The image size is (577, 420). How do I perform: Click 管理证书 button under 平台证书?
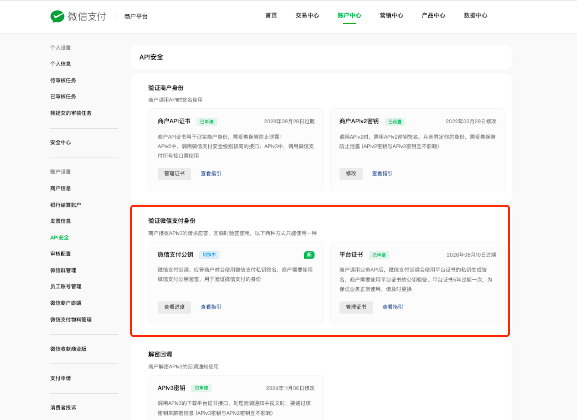pos(356,307)
